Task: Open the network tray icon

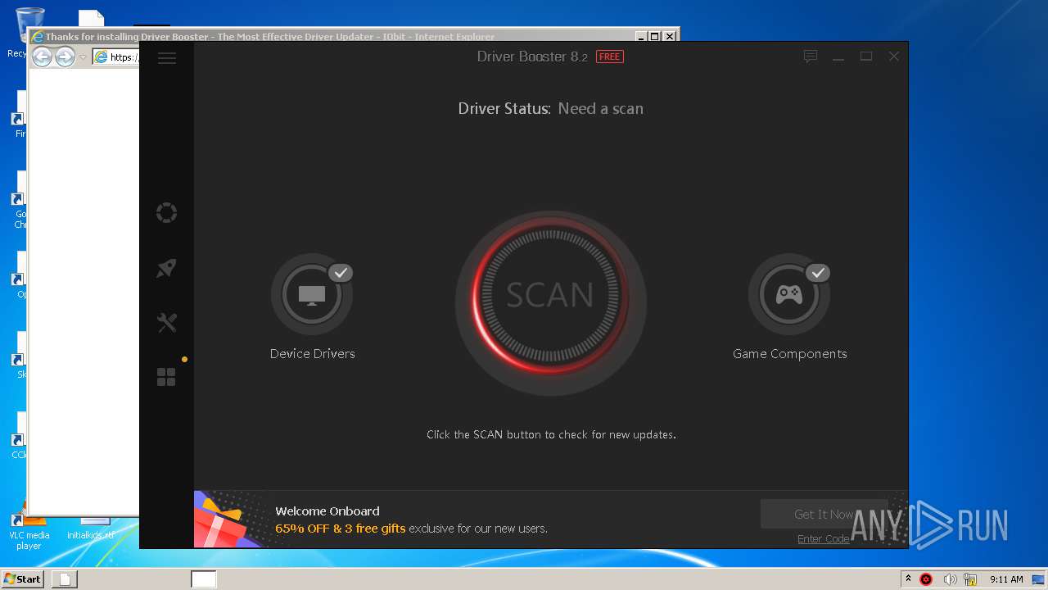Action: [x=971, y=579]
